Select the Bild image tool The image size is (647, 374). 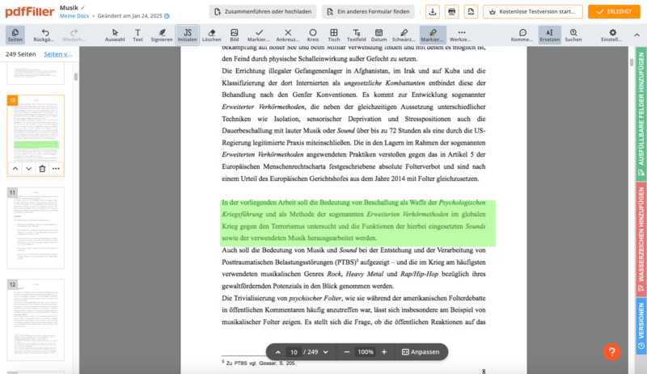click(x=235, y=35)
